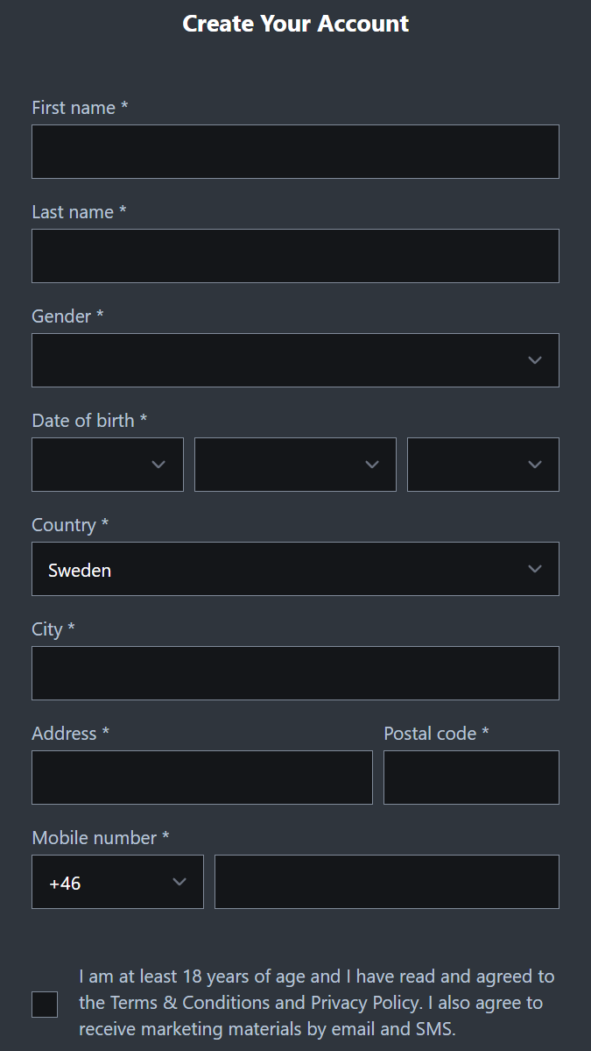Click chevron on first birth date selector
The image size is (591, 1051).
(158, 465)
